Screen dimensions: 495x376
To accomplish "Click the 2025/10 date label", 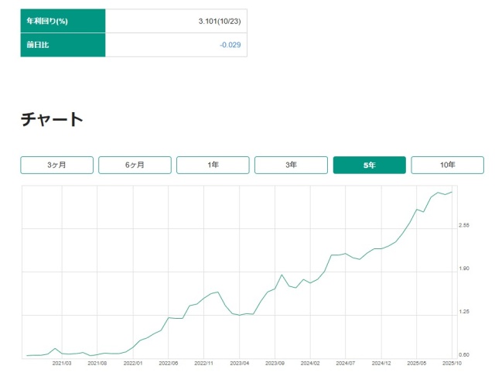I will click(450, 362).
